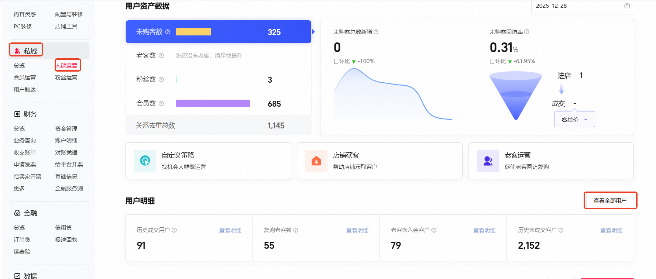The height and width of the screenshot is (279, 656).
Task: Open 店铺工具 in the sidebar
Action: 66,27
